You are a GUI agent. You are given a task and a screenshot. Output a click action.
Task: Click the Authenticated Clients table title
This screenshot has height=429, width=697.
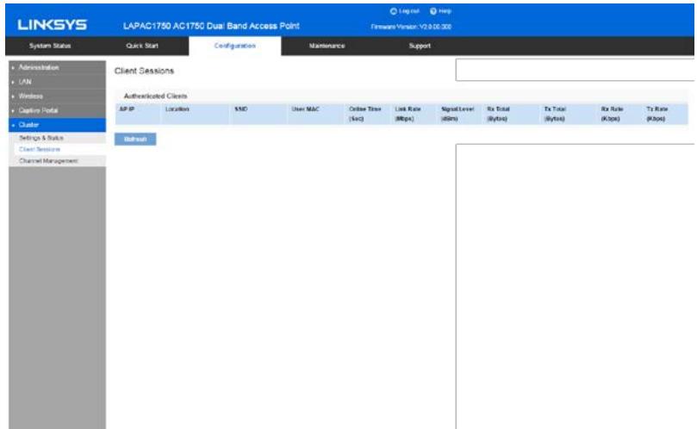pyautogui.click(x=156, y=96)
